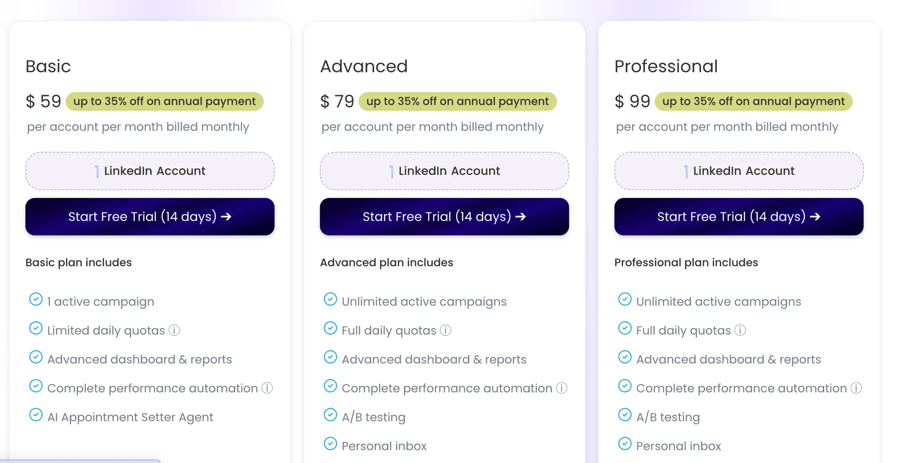Open Basic plan LinkedIn Account selector

point(150,171)
